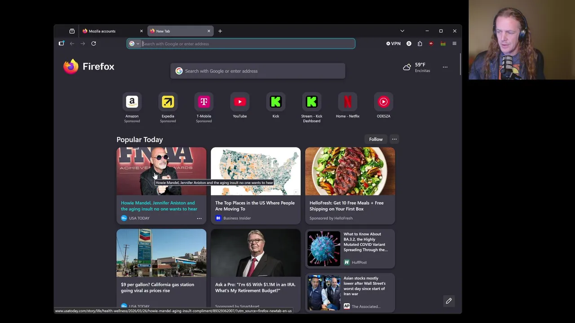This screenshot has height=323, width=575.
Task: Open the ODESZA shortcut
Action: 384,106
